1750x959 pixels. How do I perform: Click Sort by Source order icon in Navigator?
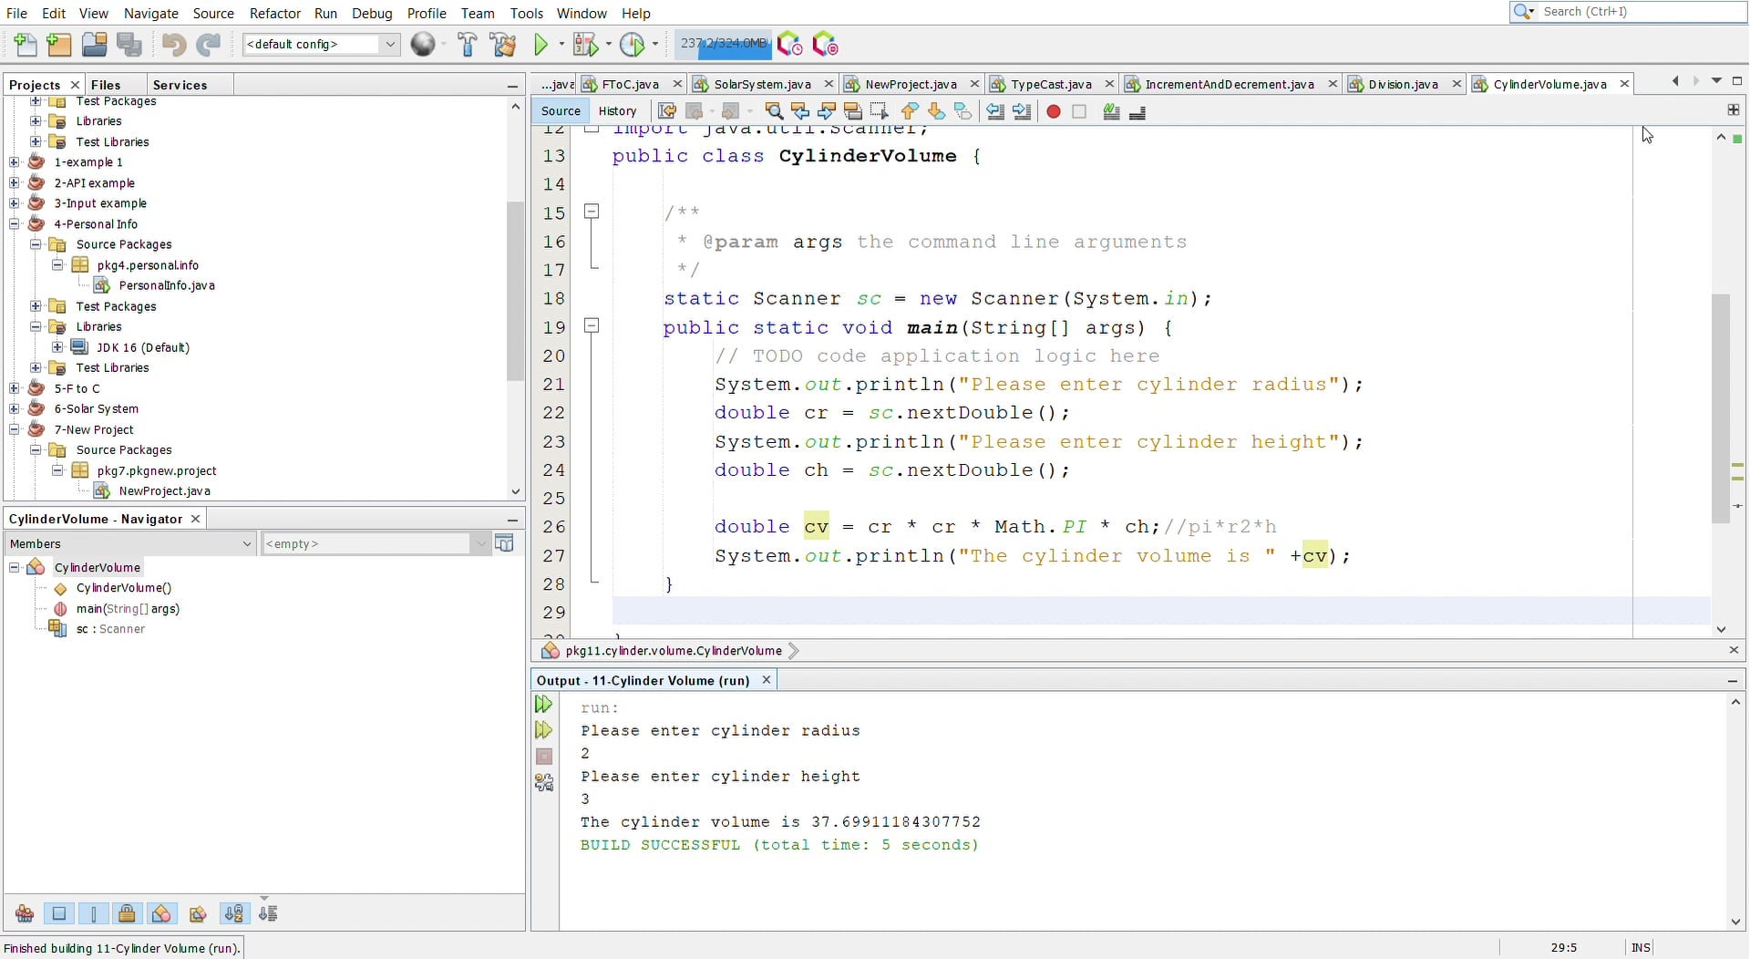pyautogui.click(x=268, y=913)
